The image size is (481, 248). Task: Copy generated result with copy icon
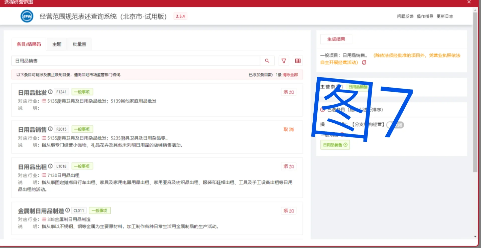point(364,62)
